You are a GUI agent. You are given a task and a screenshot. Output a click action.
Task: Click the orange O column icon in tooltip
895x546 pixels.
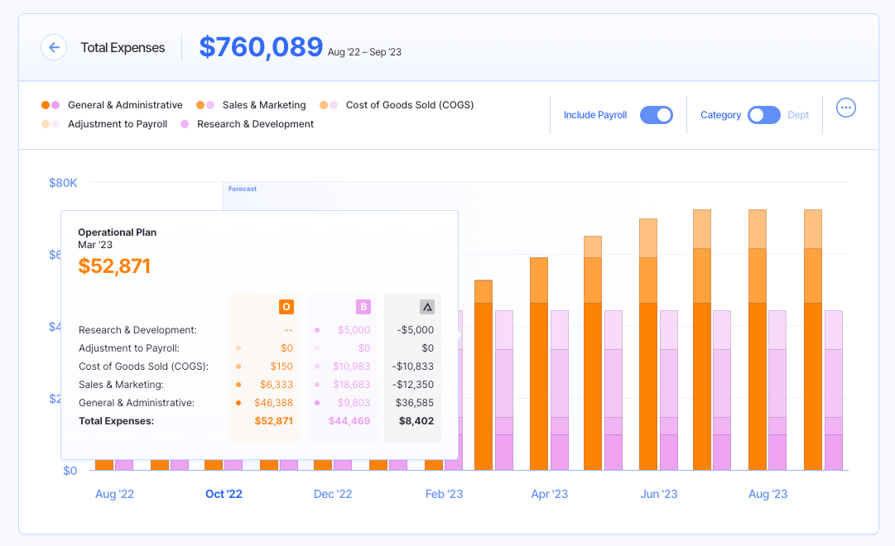pos(286,307)
